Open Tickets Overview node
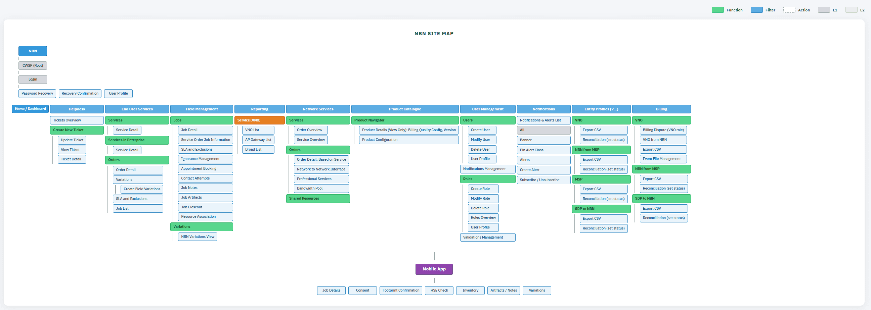This screenshot has width=871, height=310. 77,120
